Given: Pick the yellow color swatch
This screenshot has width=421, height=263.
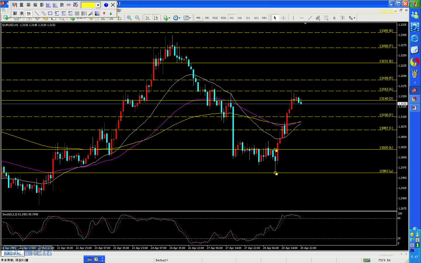Looking at the screenshot, I should click(x=88, y=5).
